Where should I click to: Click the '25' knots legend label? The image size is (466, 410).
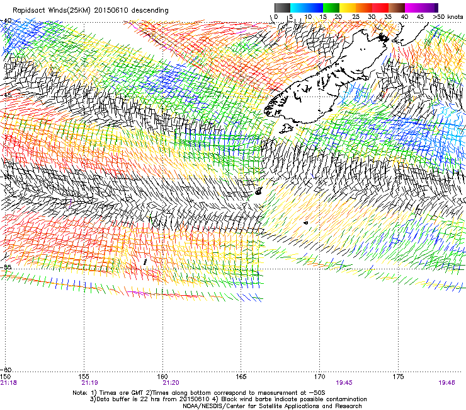355,17
